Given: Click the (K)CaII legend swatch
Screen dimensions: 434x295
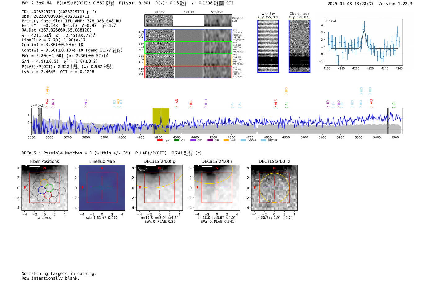Looking at the screenshot, I should click(243, 140).
